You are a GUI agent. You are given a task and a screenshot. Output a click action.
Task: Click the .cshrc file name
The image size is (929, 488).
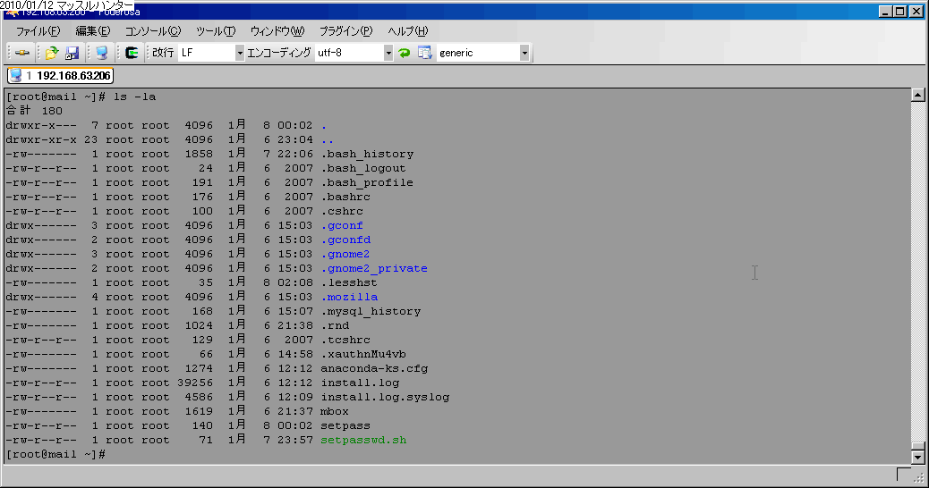click(342, 211)
